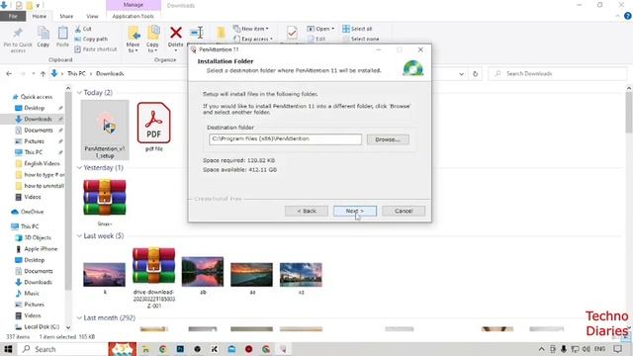Viewport: 633px width, 356px height.
Task: Collapse the Last week group
Action: pyautogui.click(x=79, y=235)
